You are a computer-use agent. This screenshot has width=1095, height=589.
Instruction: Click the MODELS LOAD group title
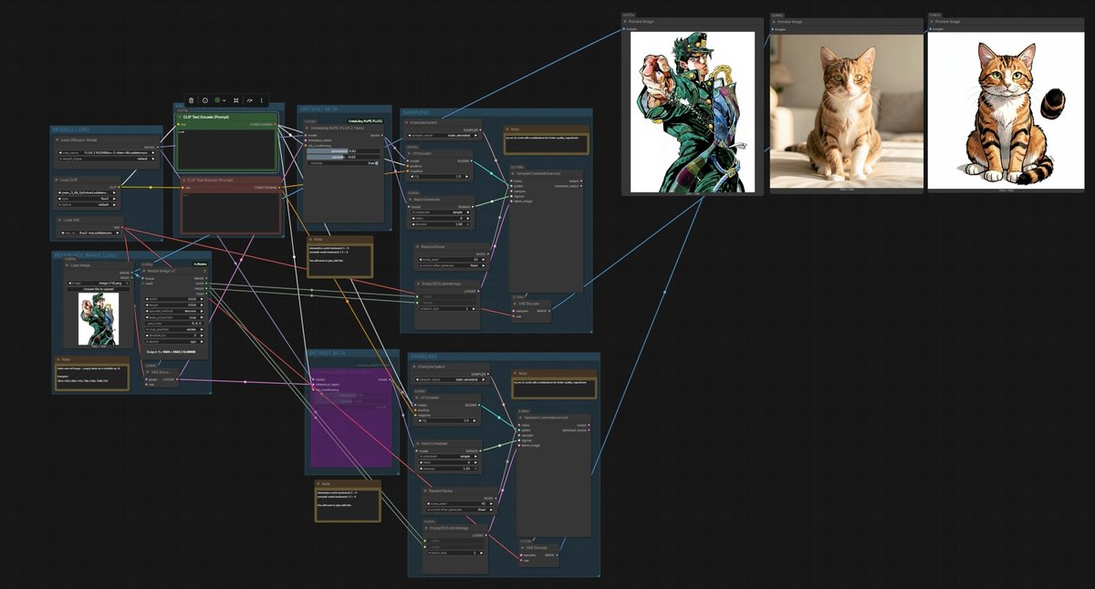coord(69,129)
